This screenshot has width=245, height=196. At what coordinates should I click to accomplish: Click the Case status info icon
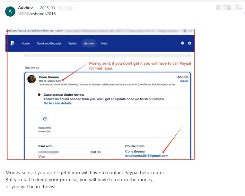point(39,94)
